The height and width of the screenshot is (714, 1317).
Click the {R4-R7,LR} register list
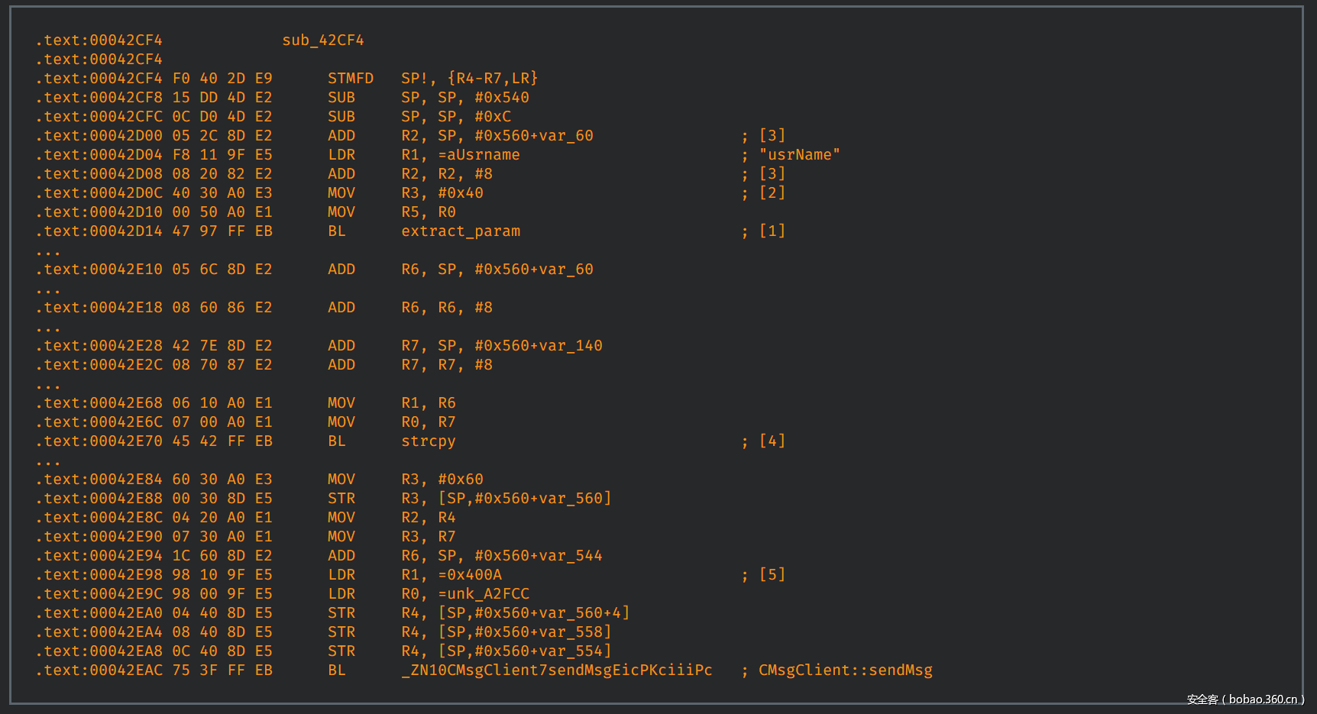pos(493,79)
